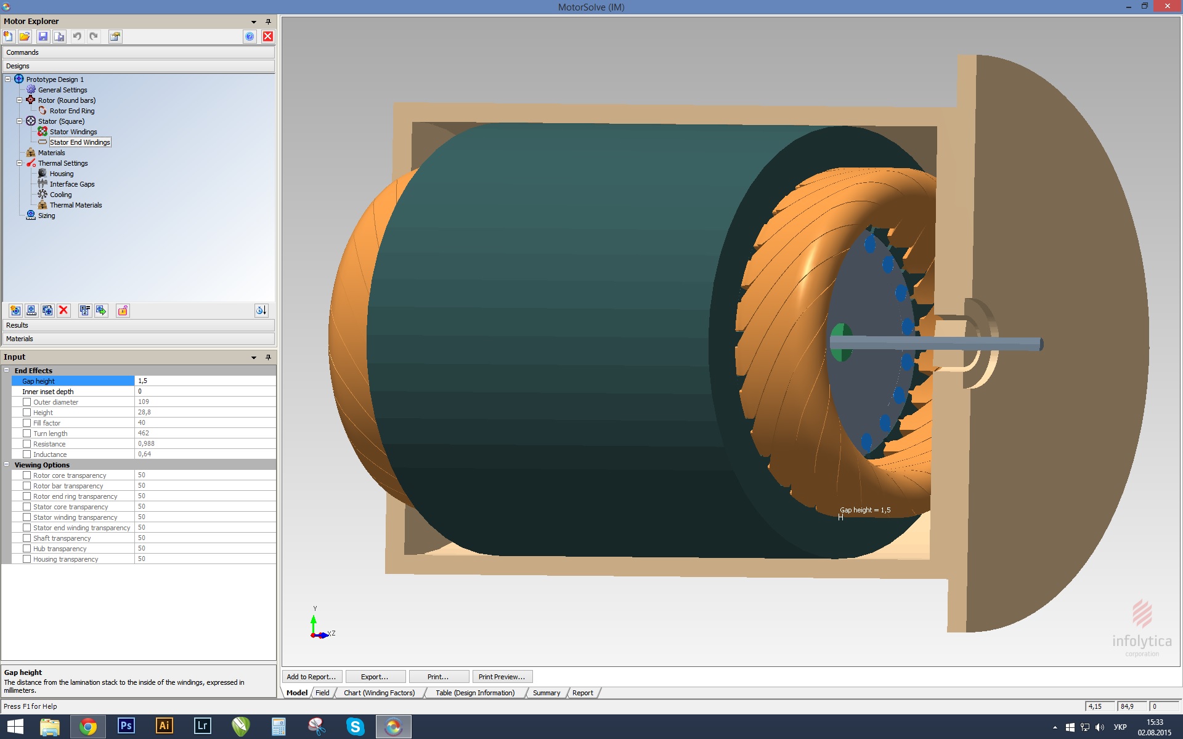
Task: Tick Stator core transparency checkbox
Action: tap(26, 507)
